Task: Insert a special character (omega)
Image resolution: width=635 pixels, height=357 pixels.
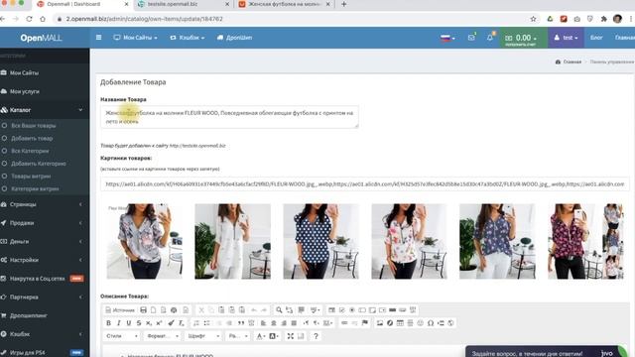Action: click(x=431, y=323)
